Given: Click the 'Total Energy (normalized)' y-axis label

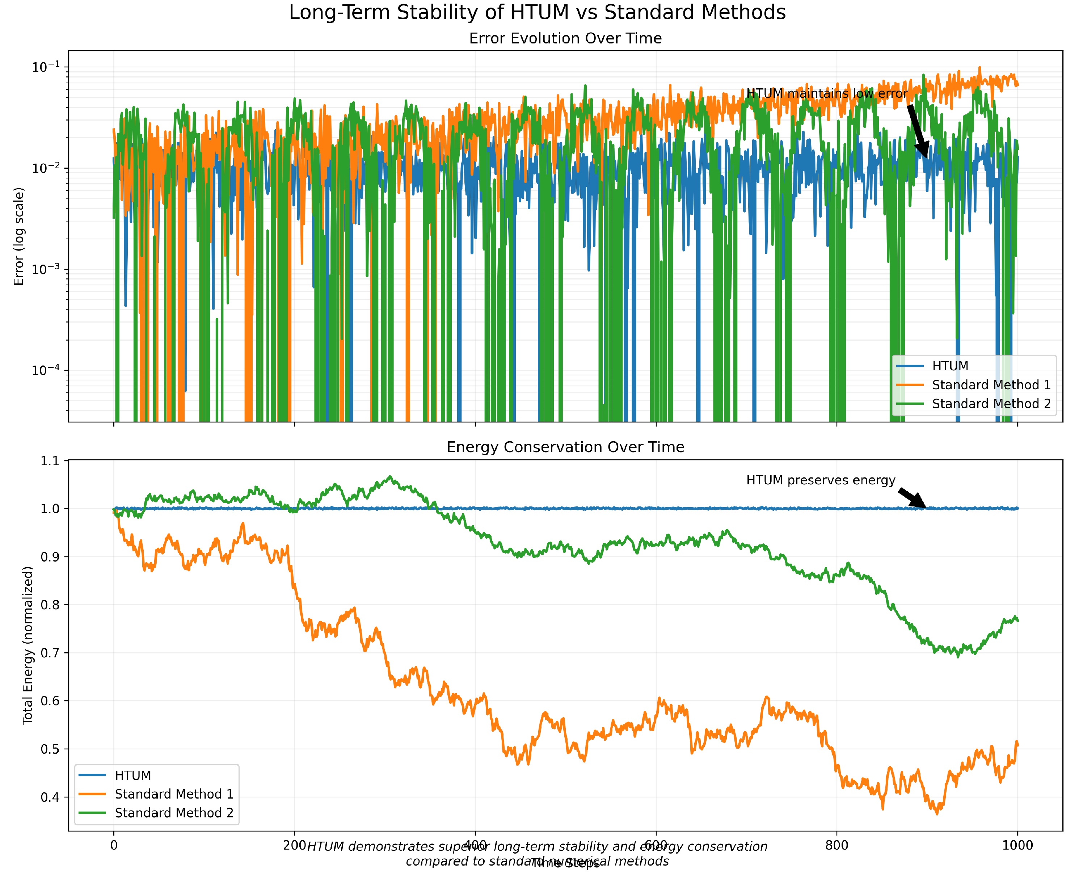Looking at the screenshot, I should point(28,645).
